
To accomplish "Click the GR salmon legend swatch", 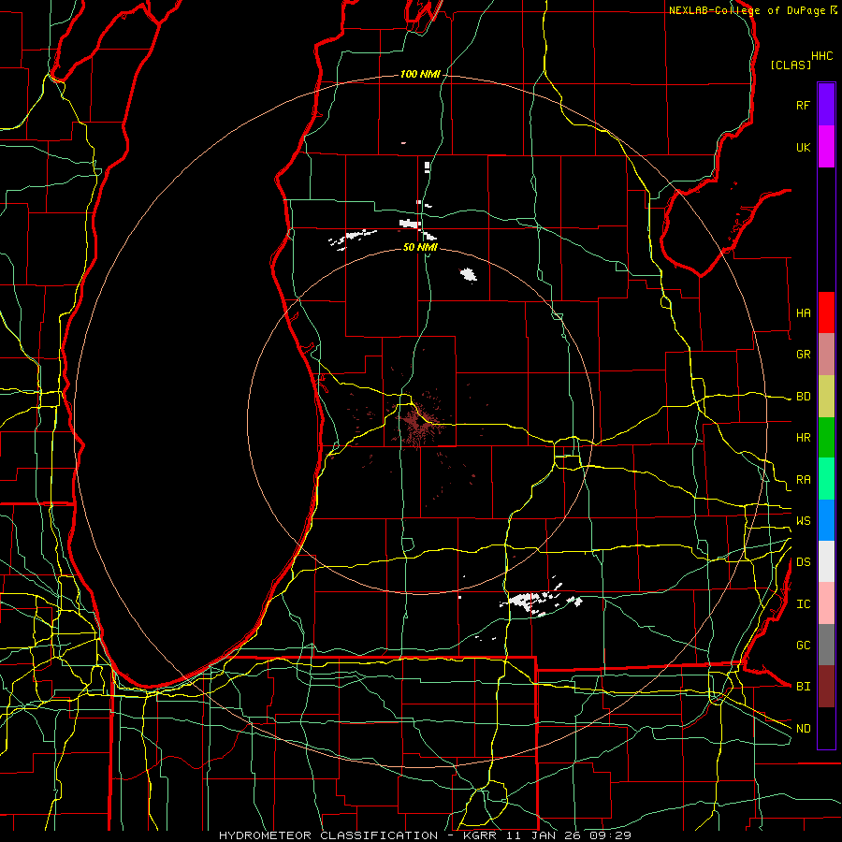I will [826, 354].
